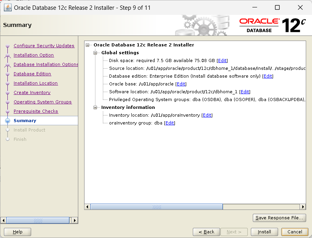This screenshot has width=312, height=238.
Task: Go to Prerequisite Checks step
Action: pos(36,111)
